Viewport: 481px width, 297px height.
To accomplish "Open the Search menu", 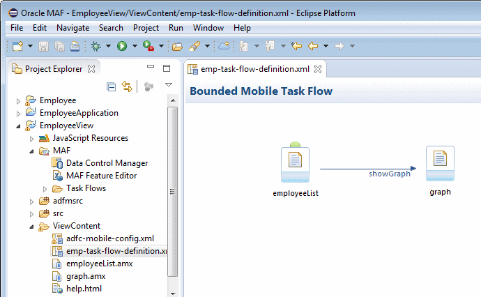I will [x=111, y=28].
